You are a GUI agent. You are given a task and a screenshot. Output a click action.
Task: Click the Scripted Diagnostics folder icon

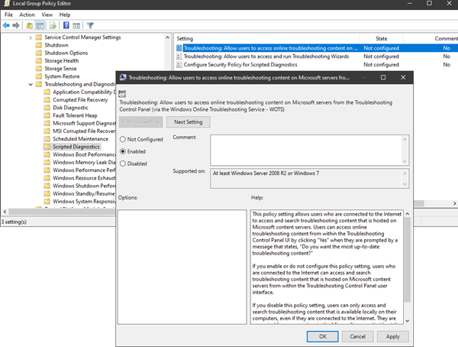click(x=47, y=147)
